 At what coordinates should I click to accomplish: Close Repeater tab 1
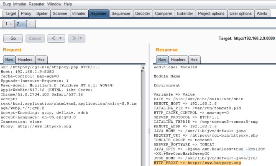click(x=11, y=24)
